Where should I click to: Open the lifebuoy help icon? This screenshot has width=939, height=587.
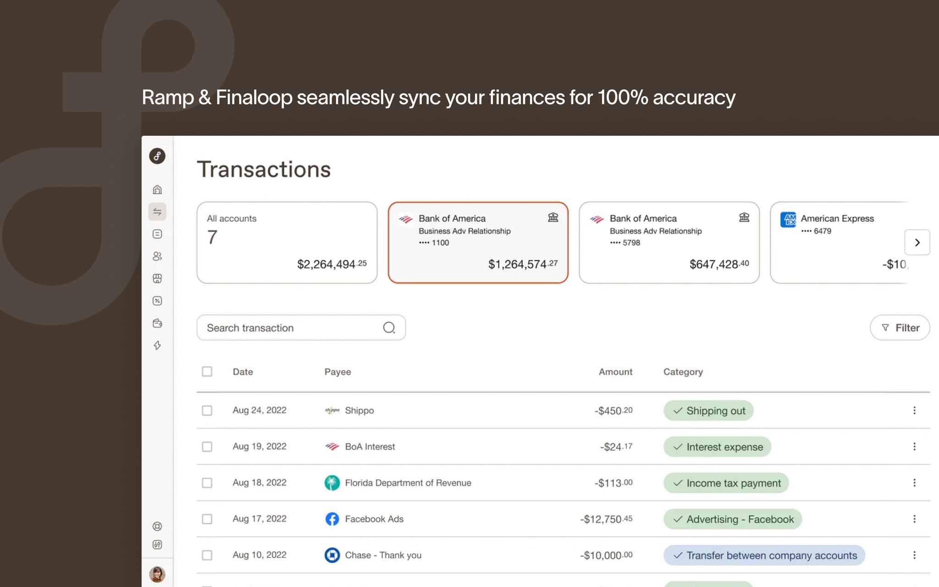pyautogui.click(x=157, y=526)
